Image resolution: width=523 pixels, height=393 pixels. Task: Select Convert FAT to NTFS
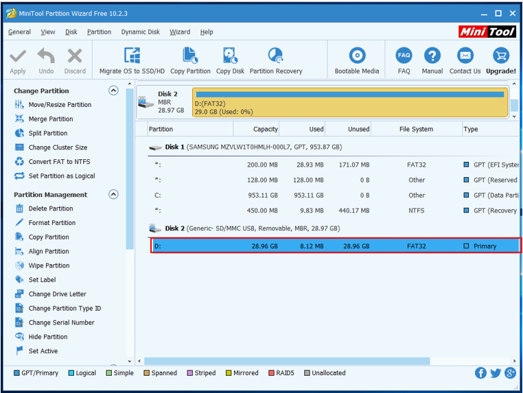pyautogui.click(x=53, y=162)
